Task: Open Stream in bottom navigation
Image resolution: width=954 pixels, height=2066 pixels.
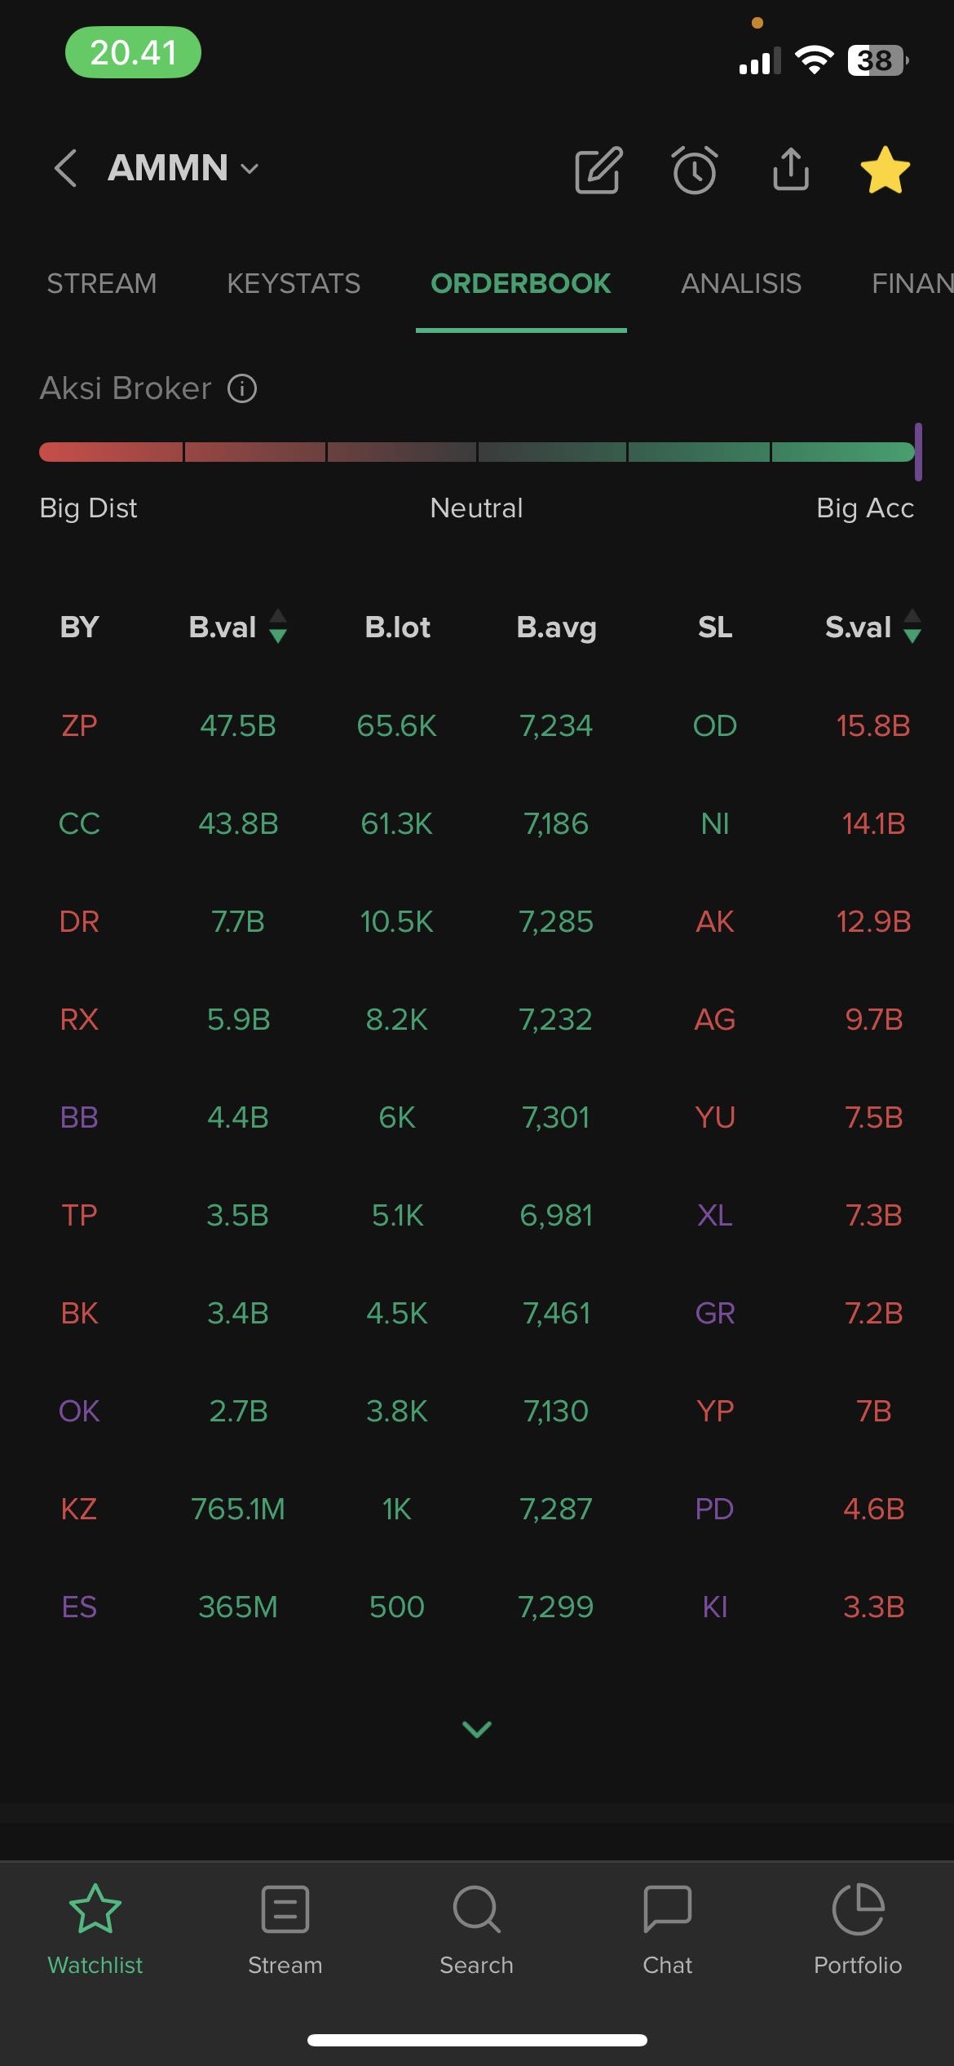Action: 285,1929
